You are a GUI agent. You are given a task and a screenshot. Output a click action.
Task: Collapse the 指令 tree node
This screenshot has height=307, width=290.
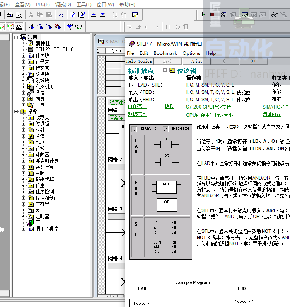point(16,111)
